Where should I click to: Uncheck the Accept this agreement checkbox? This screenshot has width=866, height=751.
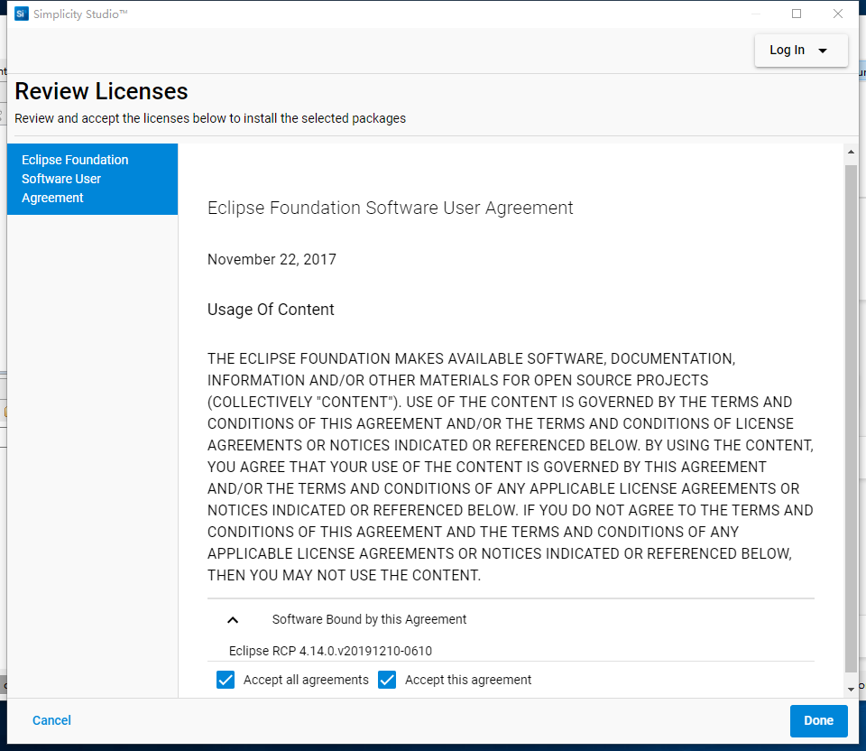coord(387,680)
